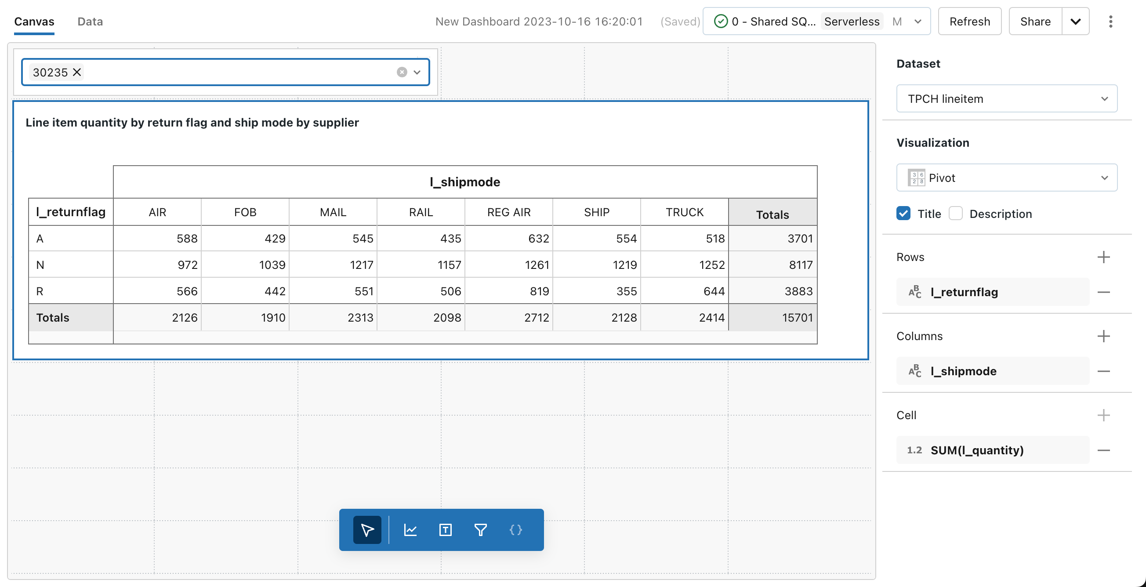Click the Share button
The image size is (1146, 587).
1035,21
